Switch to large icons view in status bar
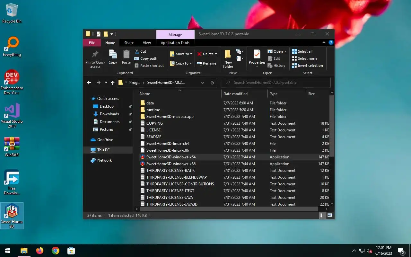Viewport: 411px width, 257px height. pos(330,216)
